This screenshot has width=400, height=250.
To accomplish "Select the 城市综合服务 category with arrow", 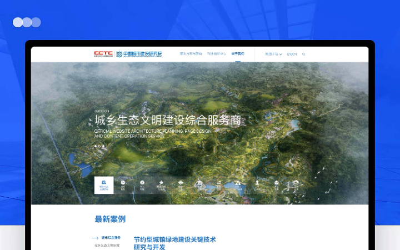I will (x=111, y=237).
